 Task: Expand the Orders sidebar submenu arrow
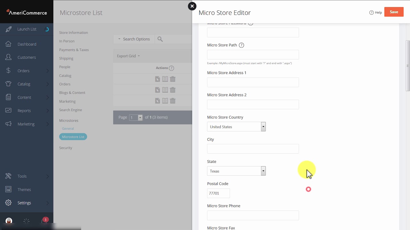48,71
